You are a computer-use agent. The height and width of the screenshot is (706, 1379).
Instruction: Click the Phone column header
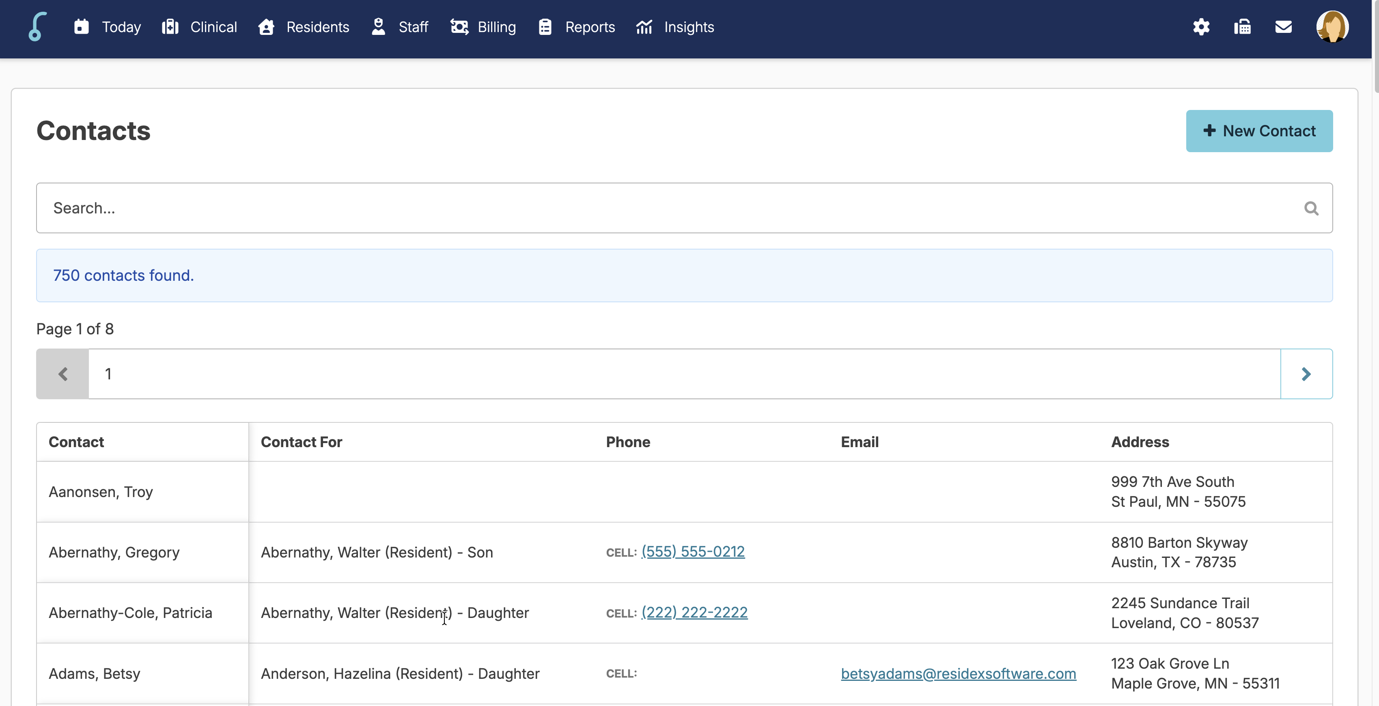pyautogui.click(x=628, y=441)
